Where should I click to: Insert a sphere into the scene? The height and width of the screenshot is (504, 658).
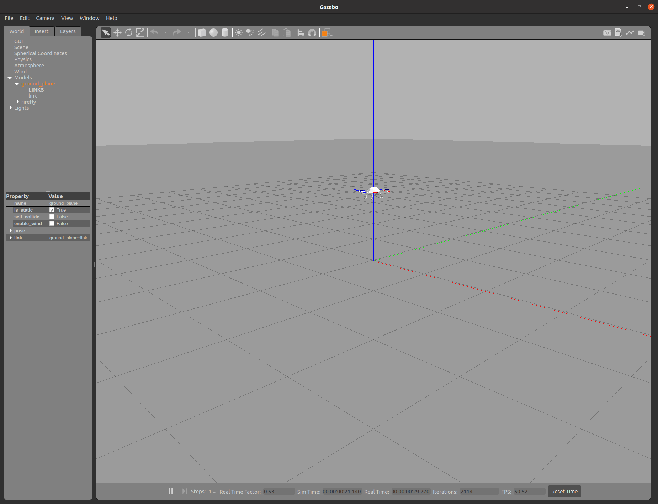coord(214,32)
